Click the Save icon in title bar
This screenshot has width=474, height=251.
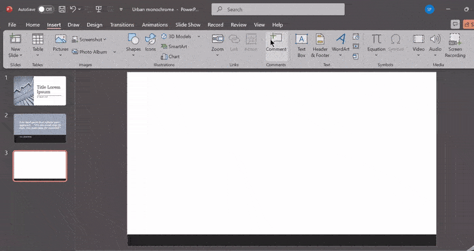point(62,9)
